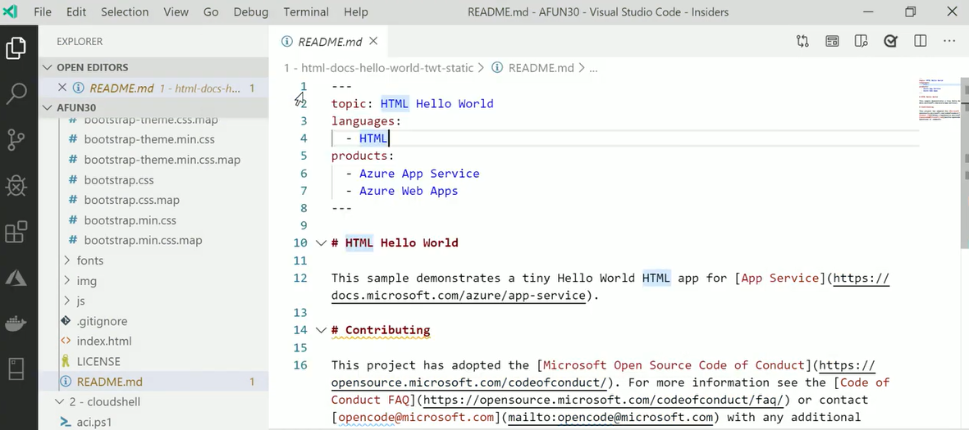Screen dimensions: 969x430
Task: Split the editor to the right
Action: pyautogui.click(x=921, y=41)
